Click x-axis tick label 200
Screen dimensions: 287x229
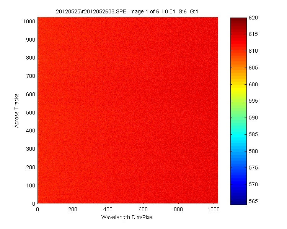click(73, 209)
